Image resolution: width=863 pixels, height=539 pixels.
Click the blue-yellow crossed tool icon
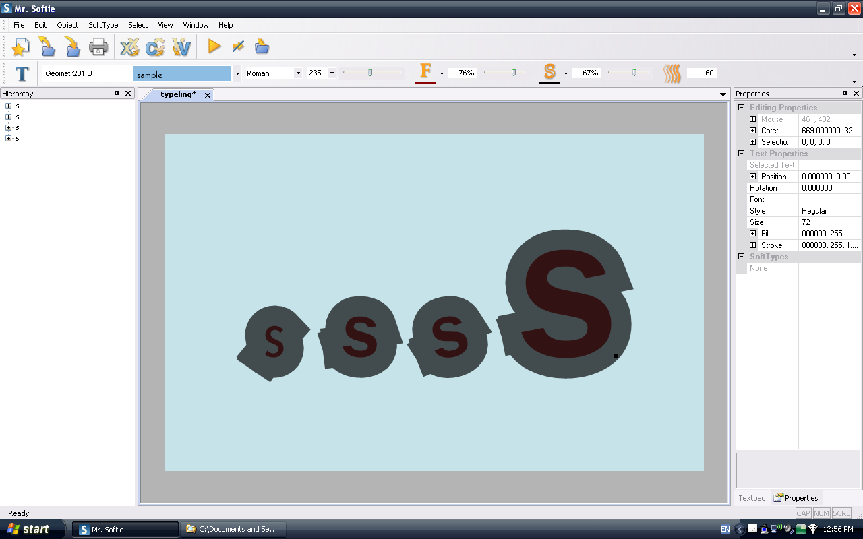click(x=238, y=46)
